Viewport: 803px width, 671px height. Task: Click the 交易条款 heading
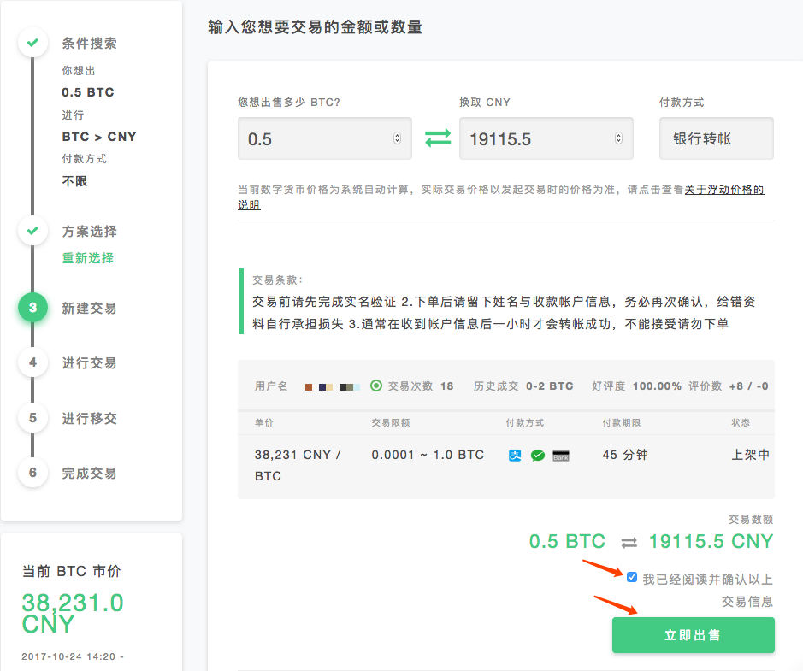point(277,280)
